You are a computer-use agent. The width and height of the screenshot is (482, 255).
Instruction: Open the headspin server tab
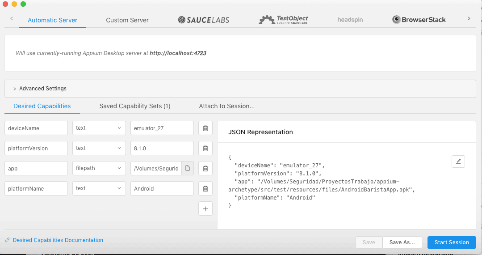click(350, 20)
